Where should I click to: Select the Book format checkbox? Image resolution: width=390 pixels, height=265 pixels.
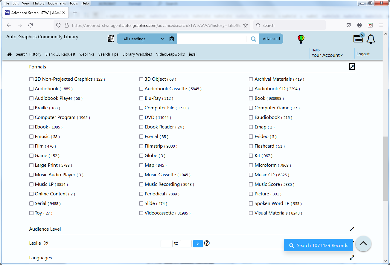251,98
